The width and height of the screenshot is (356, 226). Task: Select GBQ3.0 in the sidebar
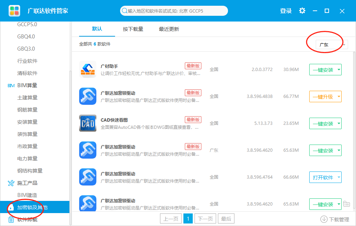(x=26, y=49)
